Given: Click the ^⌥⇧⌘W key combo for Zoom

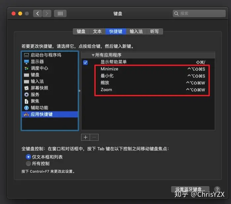Looking at the screenshot, I should coord(196,90).
